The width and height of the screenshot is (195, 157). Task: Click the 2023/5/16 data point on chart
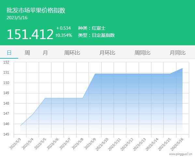pyautogui.click(x=182, y=68)
